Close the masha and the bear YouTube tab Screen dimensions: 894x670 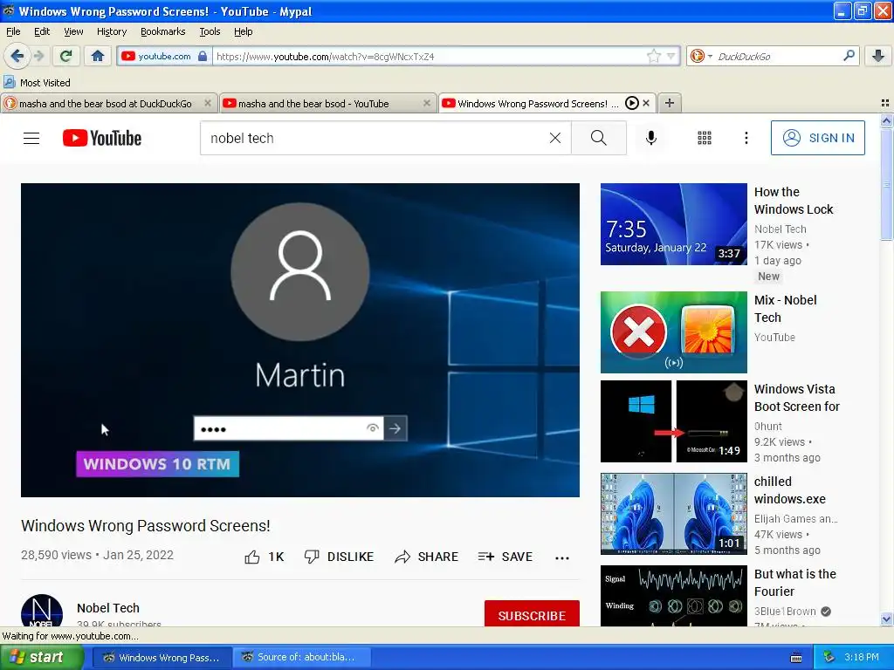coord(426,103)
